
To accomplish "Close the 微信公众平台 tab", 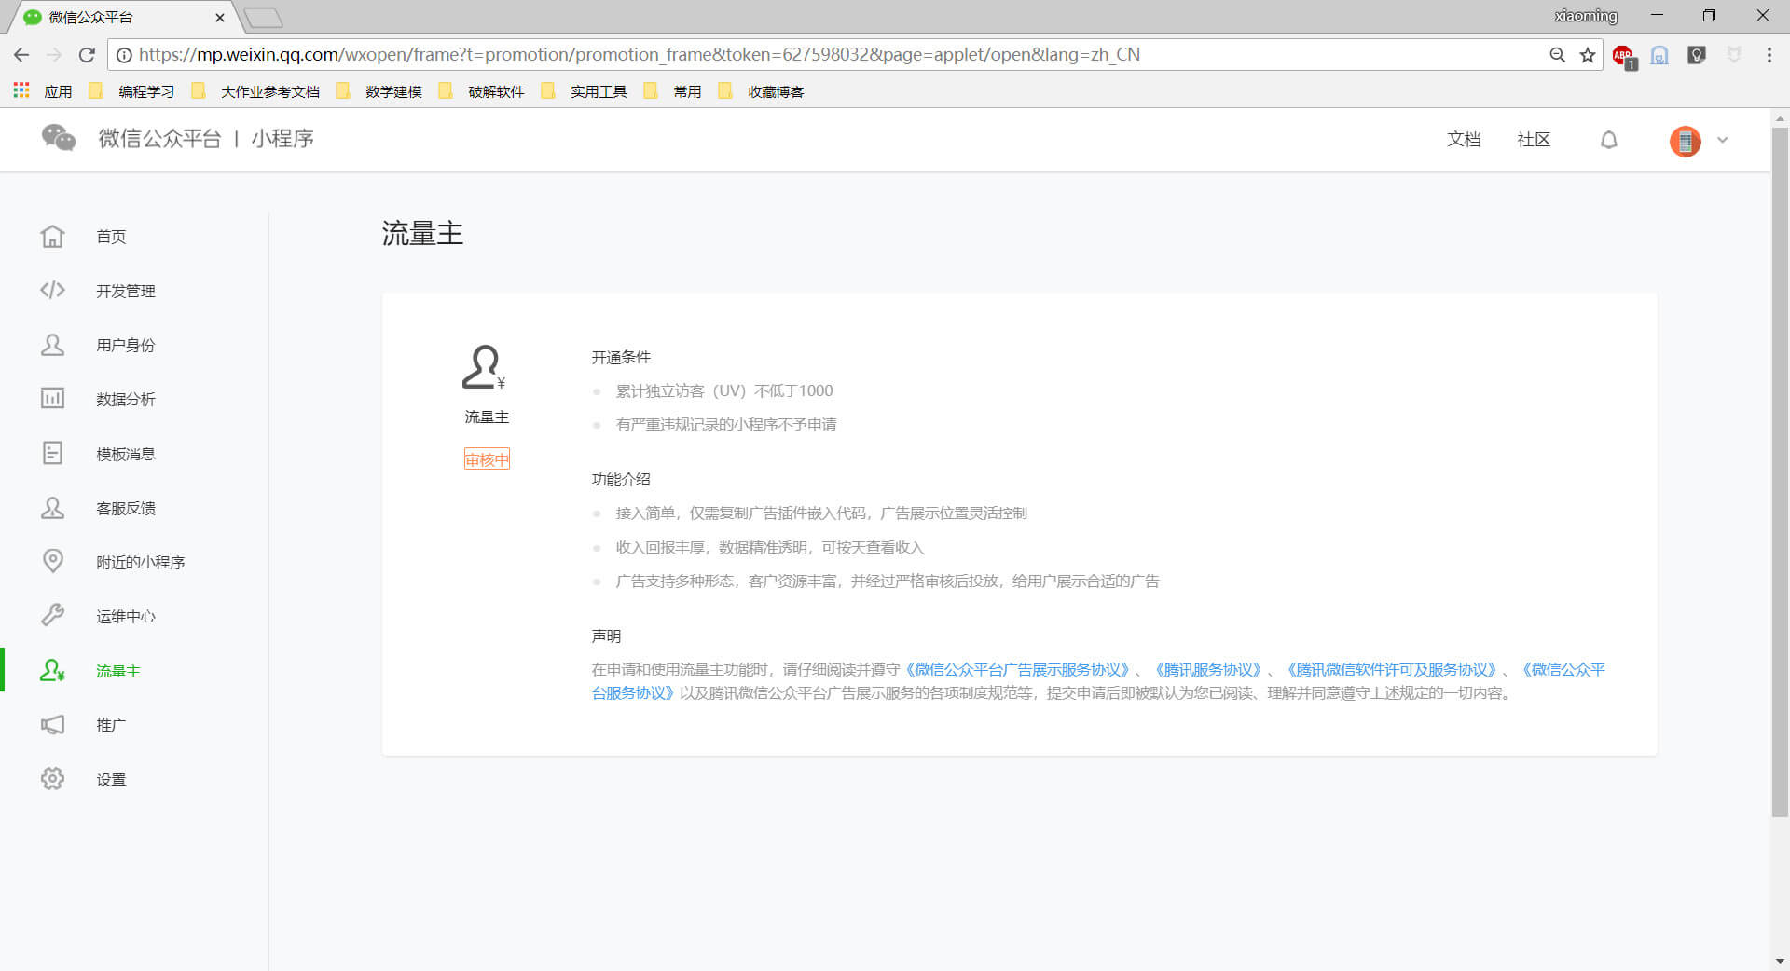I will pos(220,17).
